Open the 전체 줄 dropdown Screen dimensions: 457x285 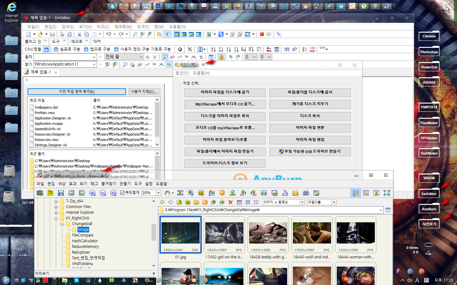click(x=141, y=57)
